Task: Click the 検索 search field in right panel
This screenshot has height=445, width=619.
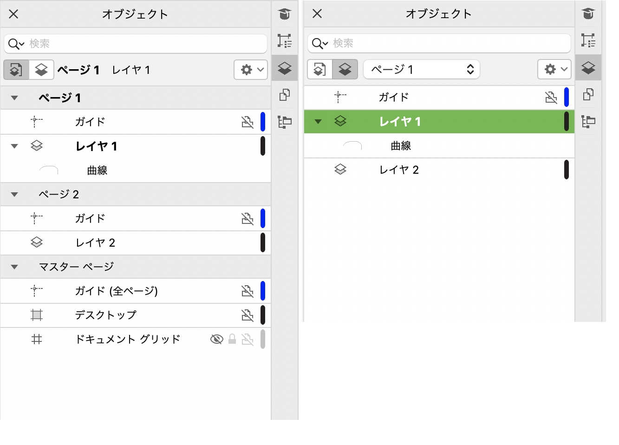Action: point(446,44)
